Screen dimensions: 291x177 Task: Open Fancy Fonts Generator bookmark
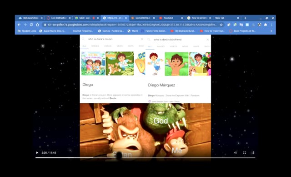click(x=154, y=31)
